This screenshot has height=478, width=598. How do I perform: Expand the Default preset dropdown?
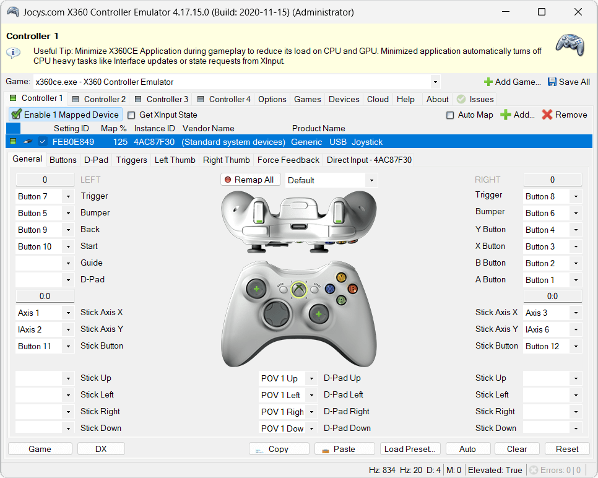[371, 181]
